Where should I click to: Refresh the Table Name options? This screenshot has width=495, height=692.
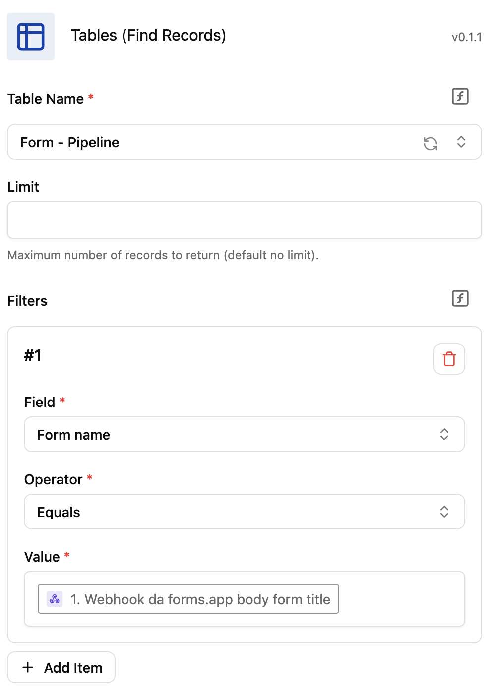pyautogui.click(x=431, y=143)
